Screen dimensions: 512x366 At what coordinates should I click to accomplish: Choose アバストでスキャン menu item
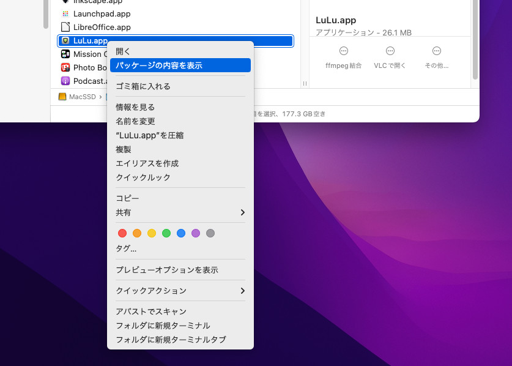click(x=180, y=312)
